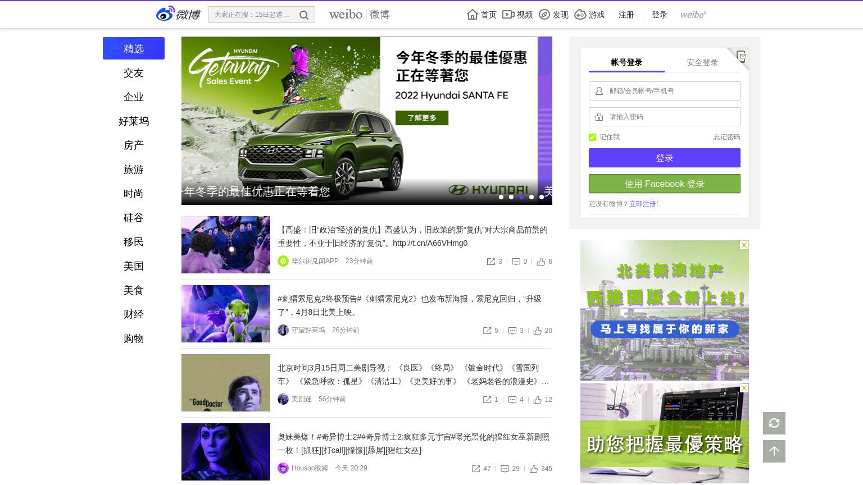863x485 pixels.
Task: Like the 刺猬索尼克2 post
Action: [543, 331]
